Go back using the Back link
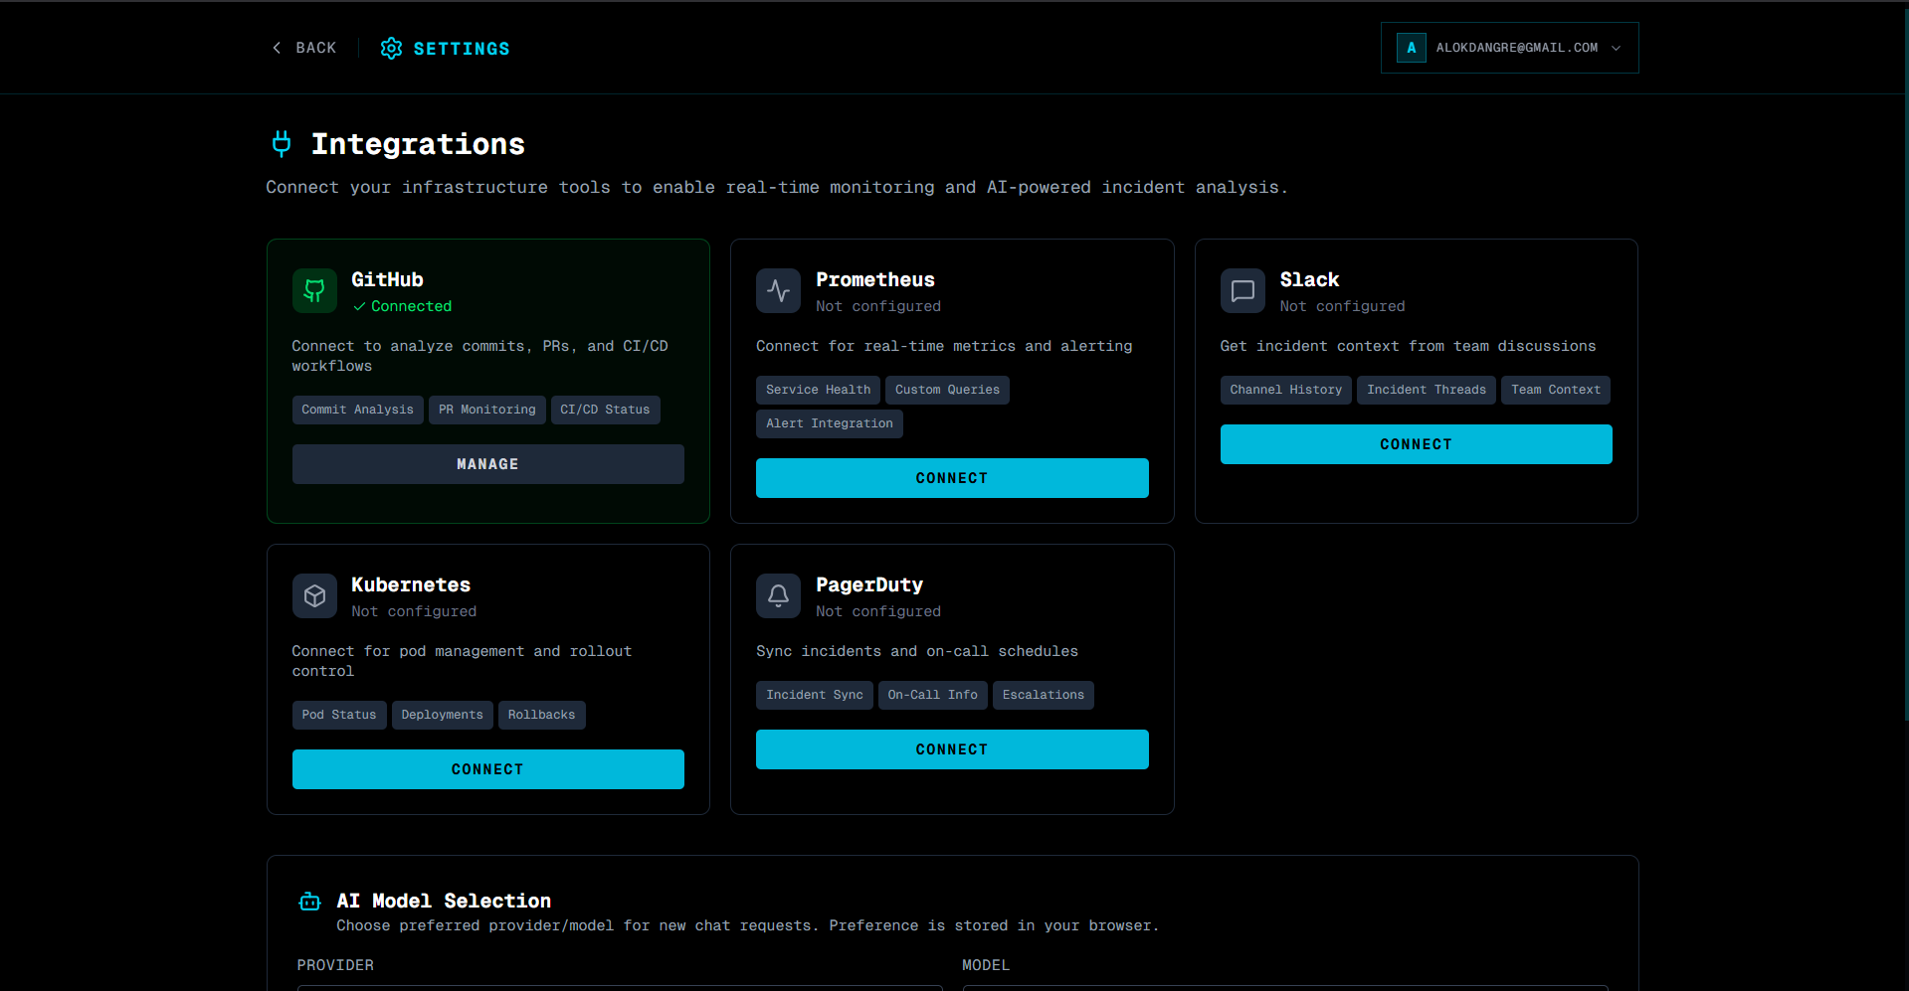Image resolution: width=1909 pixels, height=991 pixels. (304, 48)
